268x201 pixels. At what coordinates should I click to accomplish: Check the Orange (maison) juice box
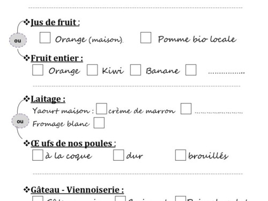[x=45, y=38]
